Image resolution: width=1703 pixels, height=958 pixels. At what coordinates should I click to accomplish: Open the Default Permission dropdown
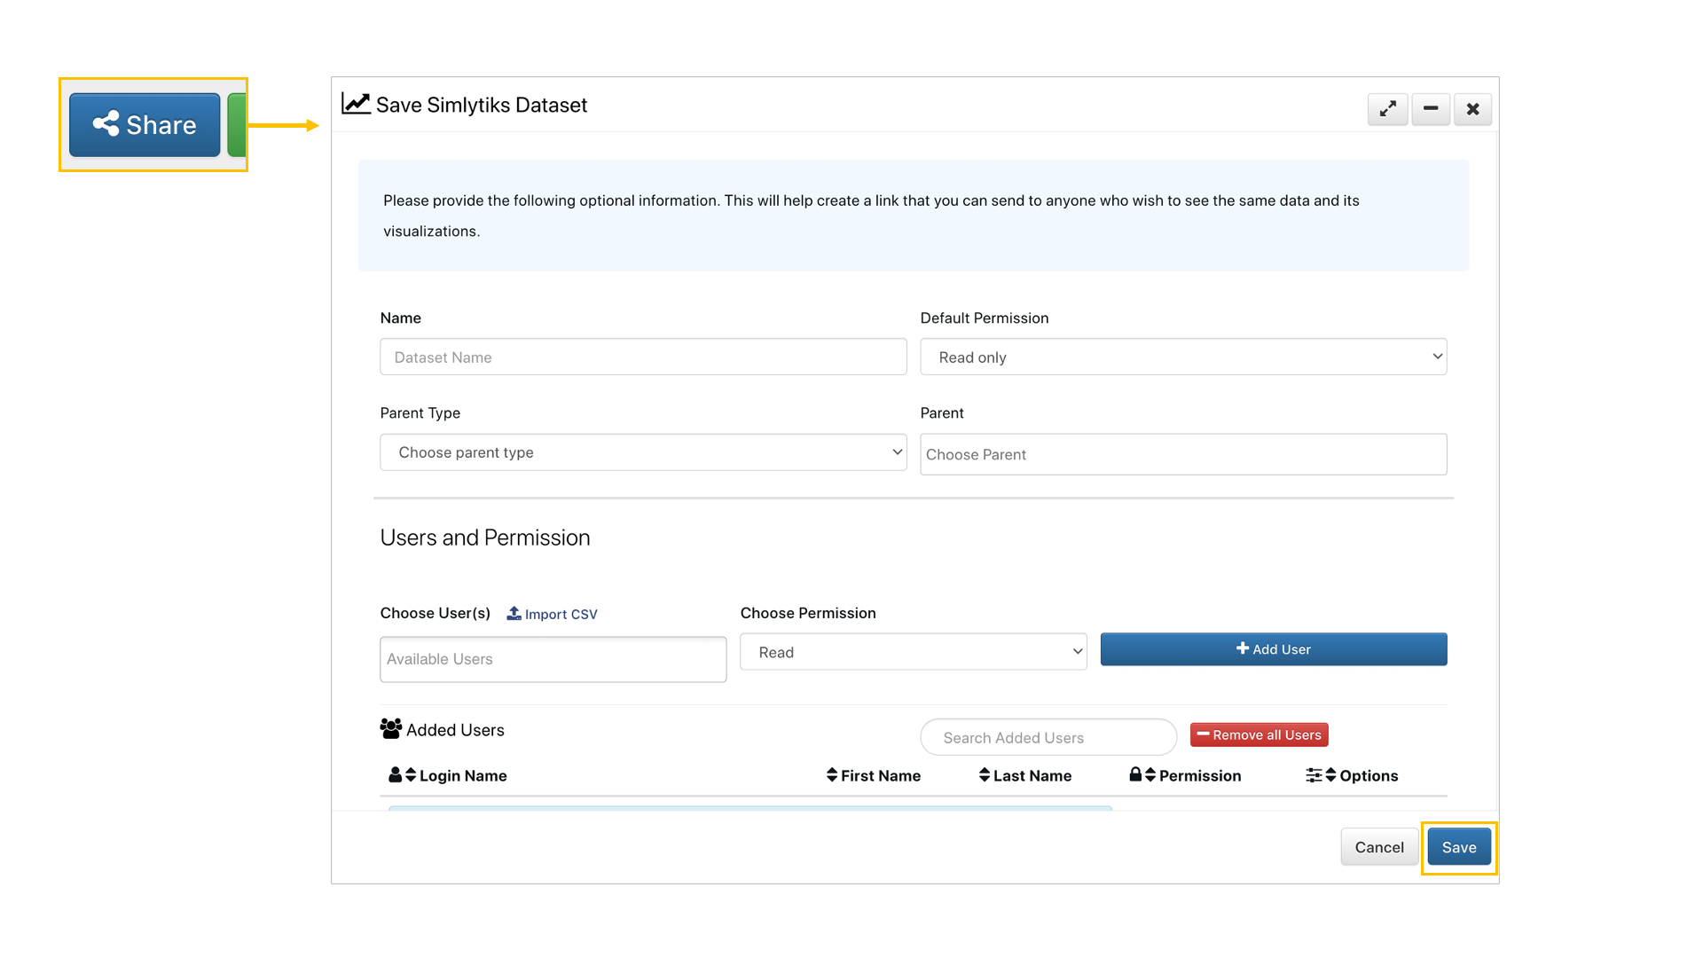(x=1183, y=357)
